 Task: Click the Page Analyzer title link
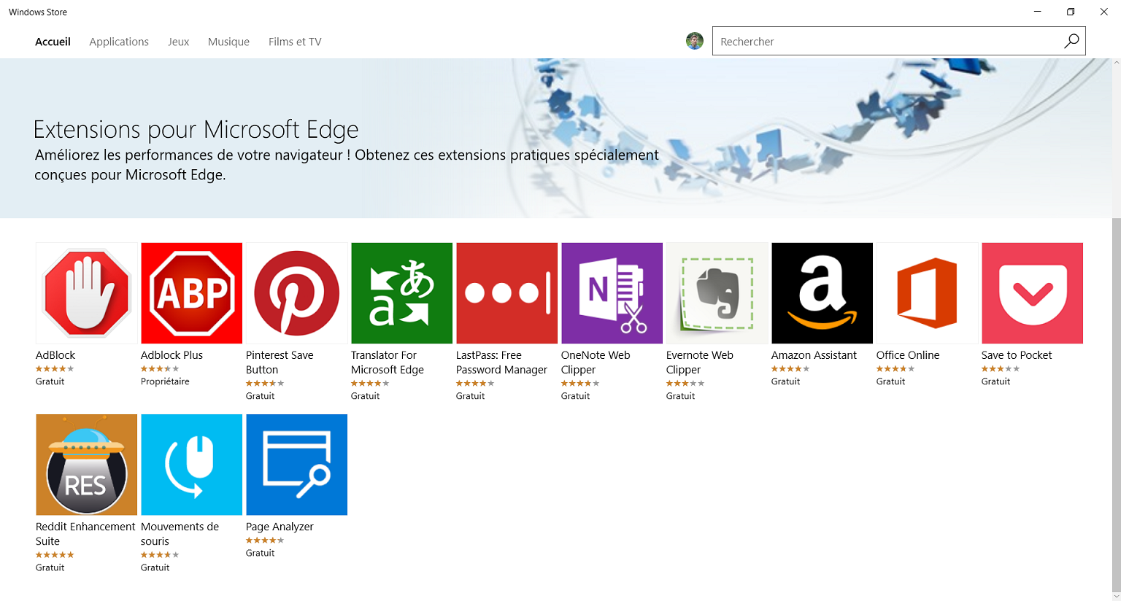[280, 527]
